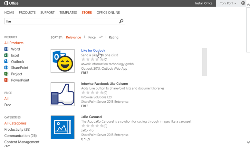Click the Install Office button
Viewport: 250px width, 147px height.
point(204,3)
